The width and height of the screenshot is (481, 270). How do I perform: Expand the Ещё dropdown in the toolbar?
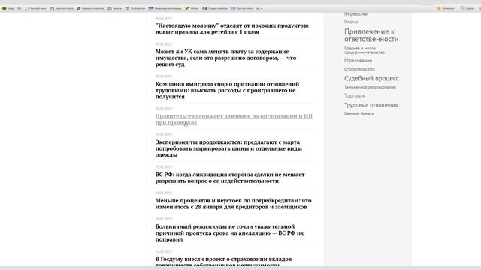259,8
